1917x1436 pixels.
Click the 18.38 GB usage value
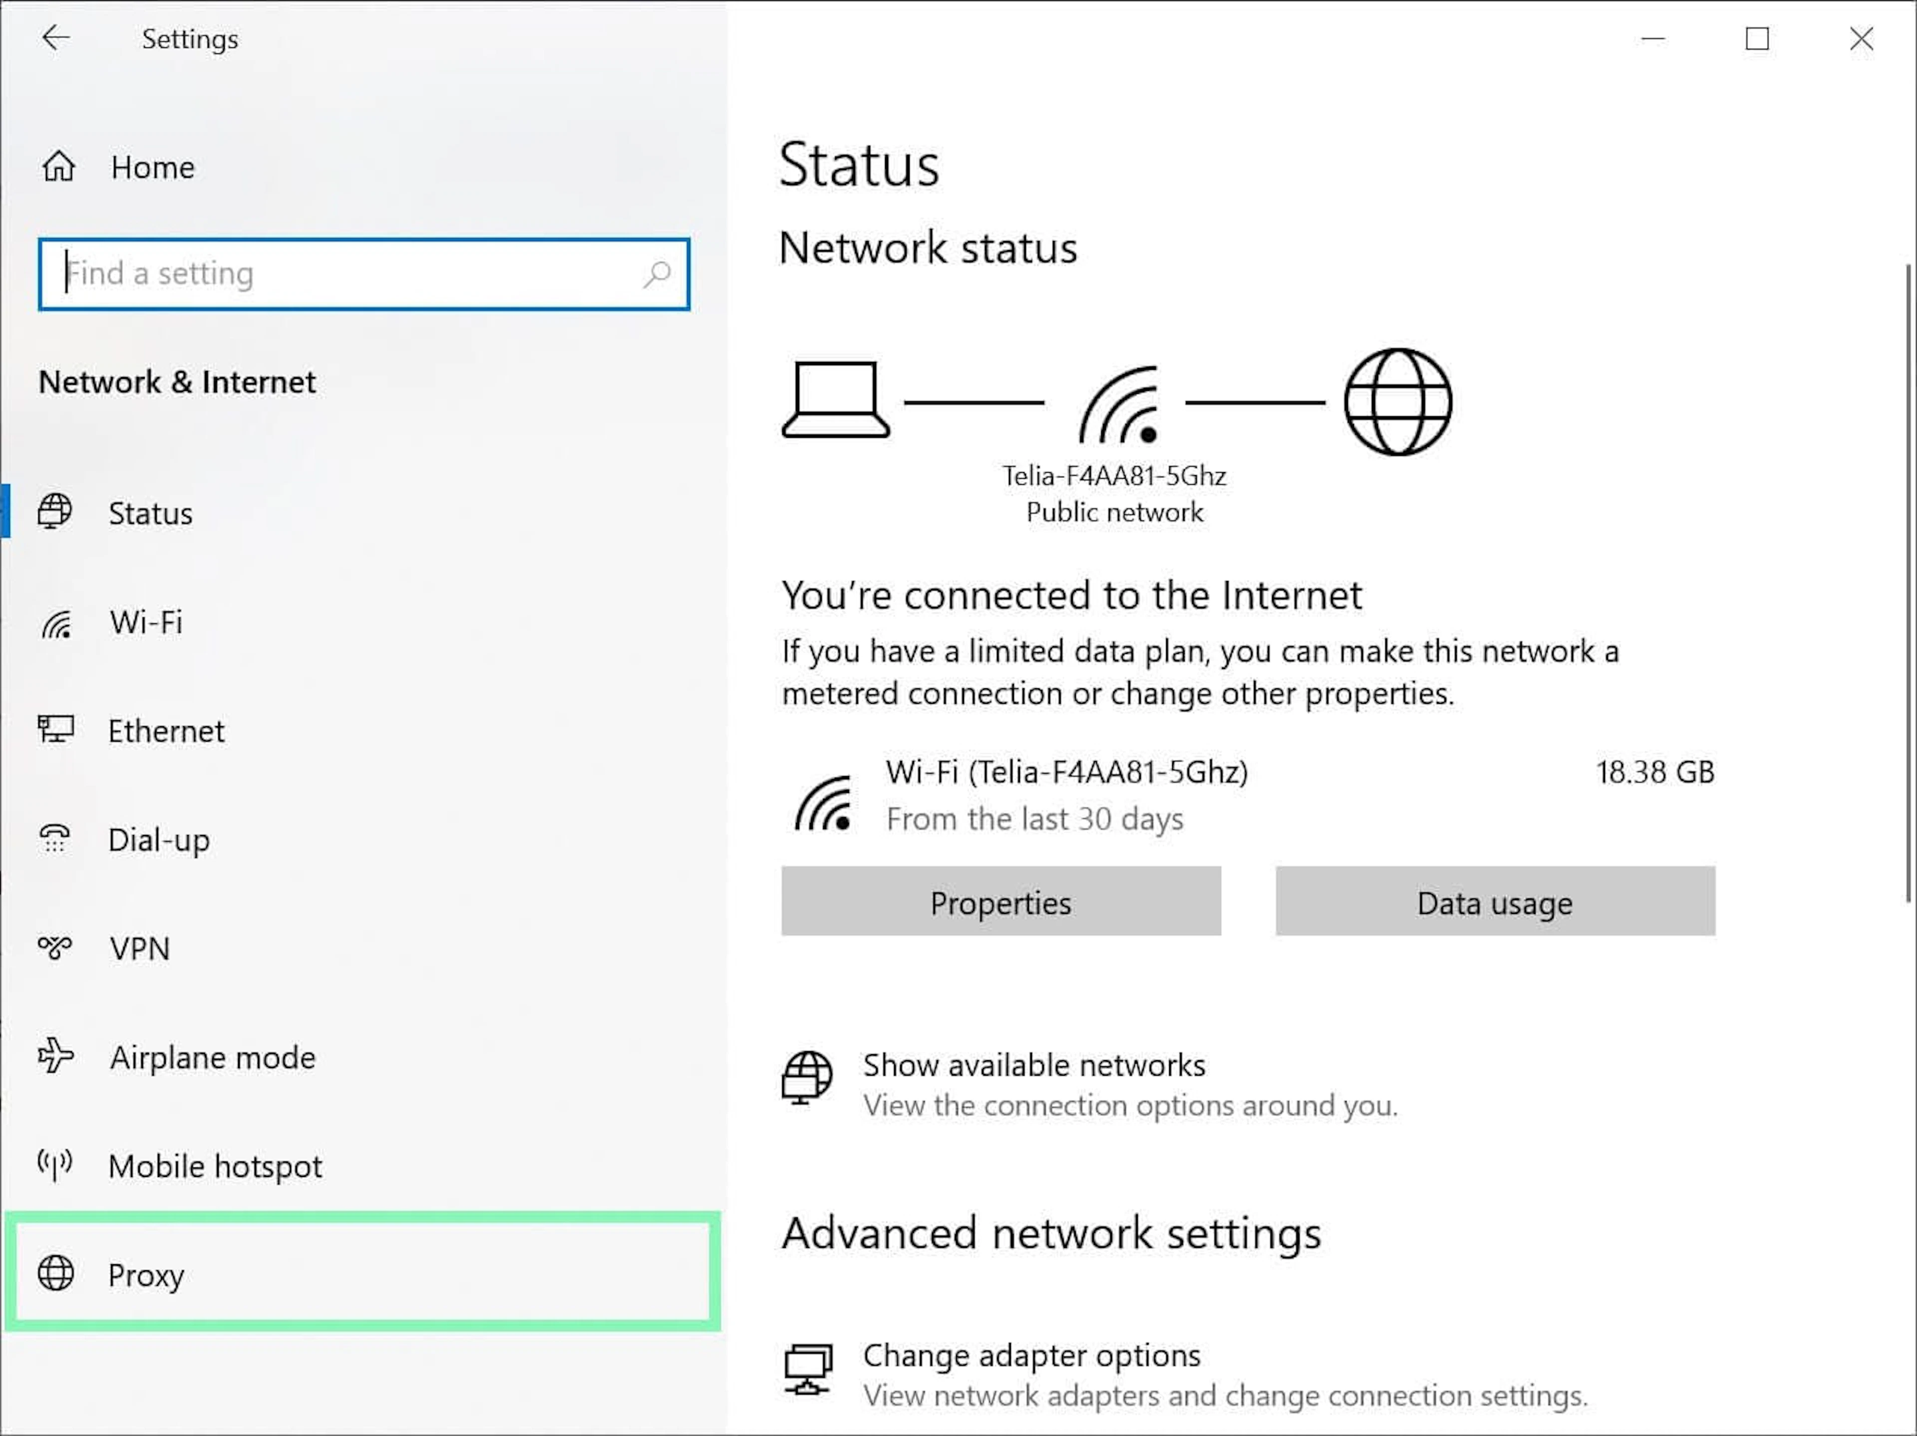coord(1655,771)
